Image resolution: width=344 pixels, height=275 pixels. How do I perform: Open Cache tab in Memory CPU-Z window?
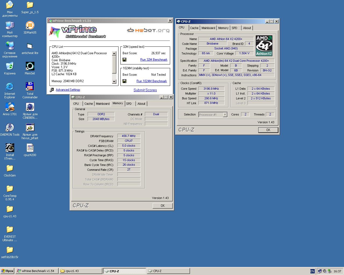[x=88, y=104]
